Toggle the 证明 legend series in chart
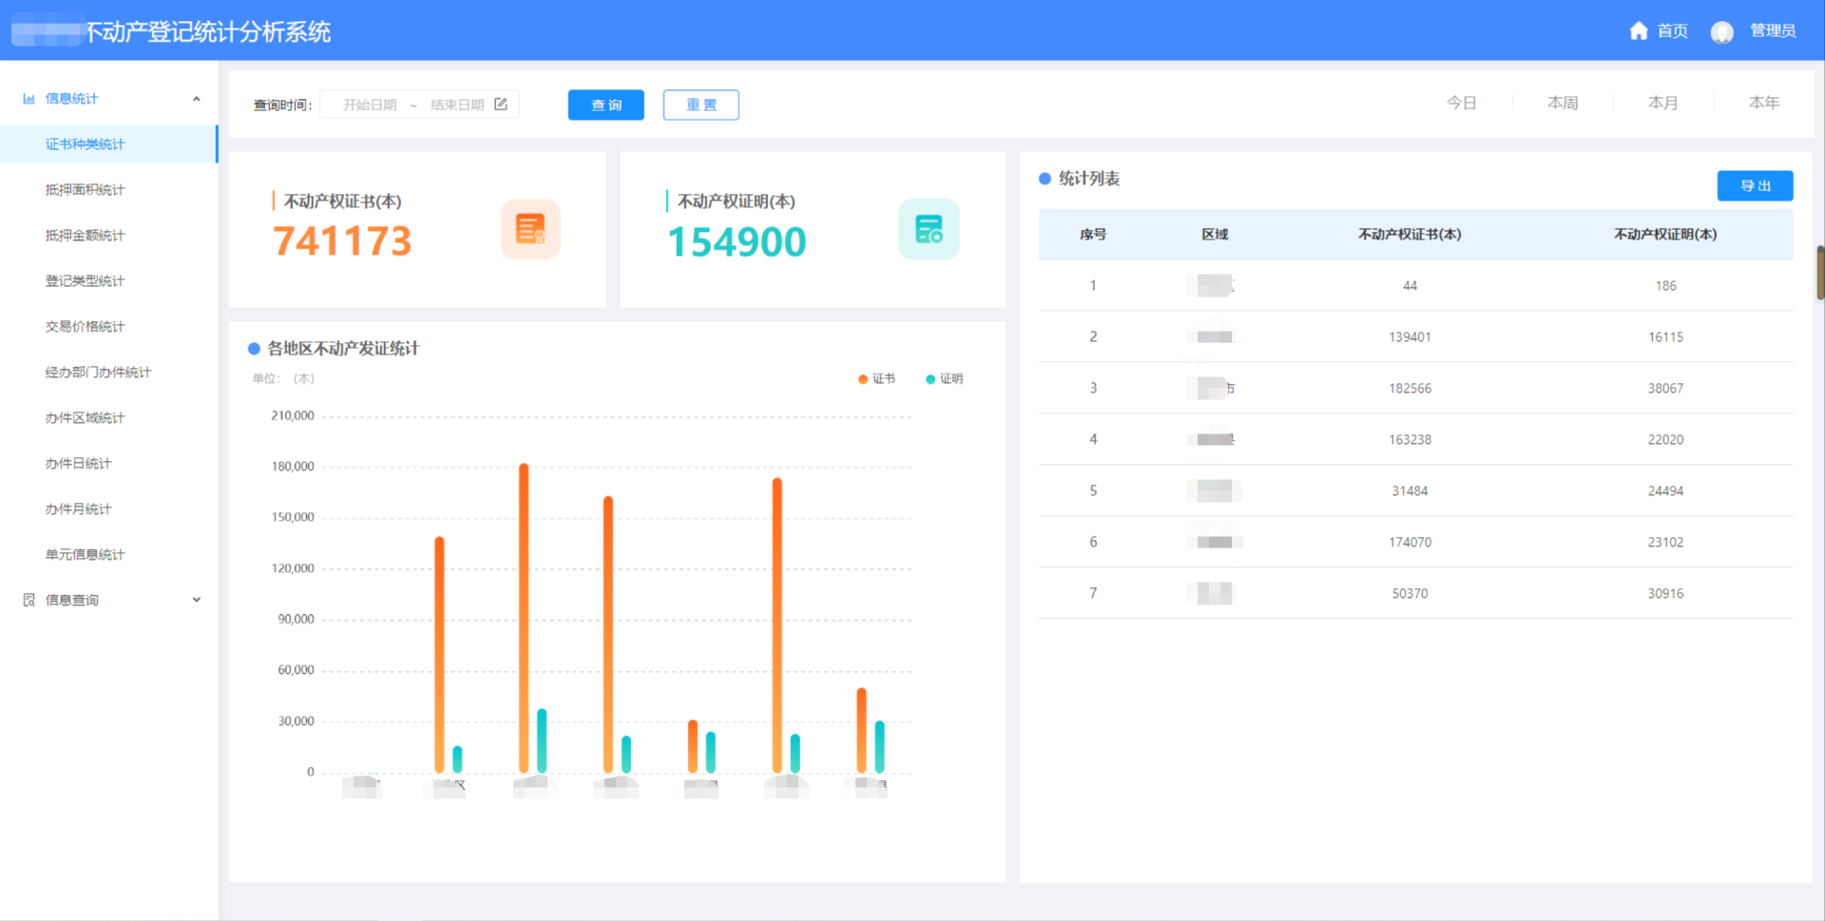1825x921 pixels. coord(944,379)
